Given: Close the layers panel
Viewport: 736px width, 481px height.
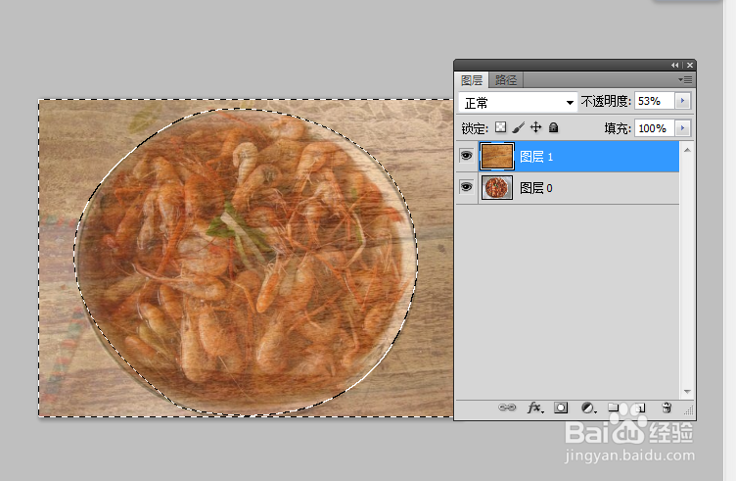Looking at the screenshot, I should [690, 65].
